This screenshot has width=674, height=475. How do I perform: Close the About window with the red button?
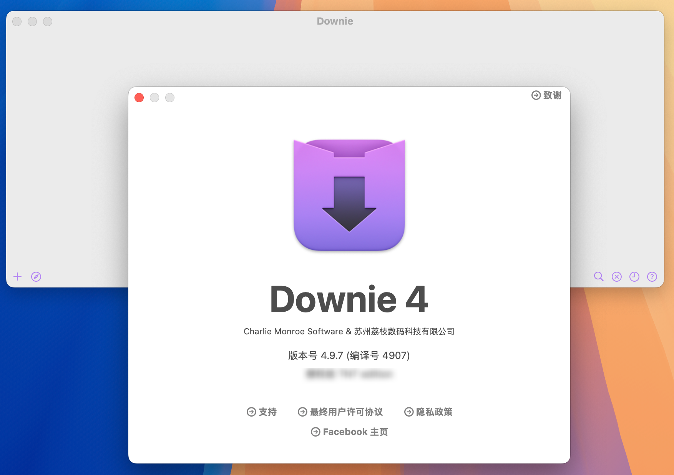tap(139, 98)
